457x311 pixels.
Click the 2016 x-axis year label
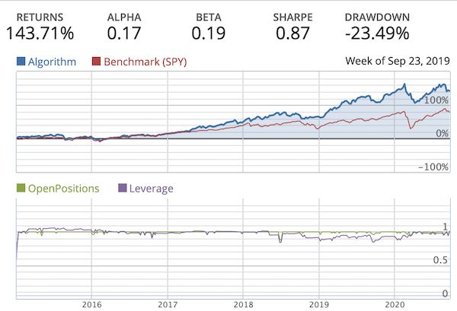91,303
